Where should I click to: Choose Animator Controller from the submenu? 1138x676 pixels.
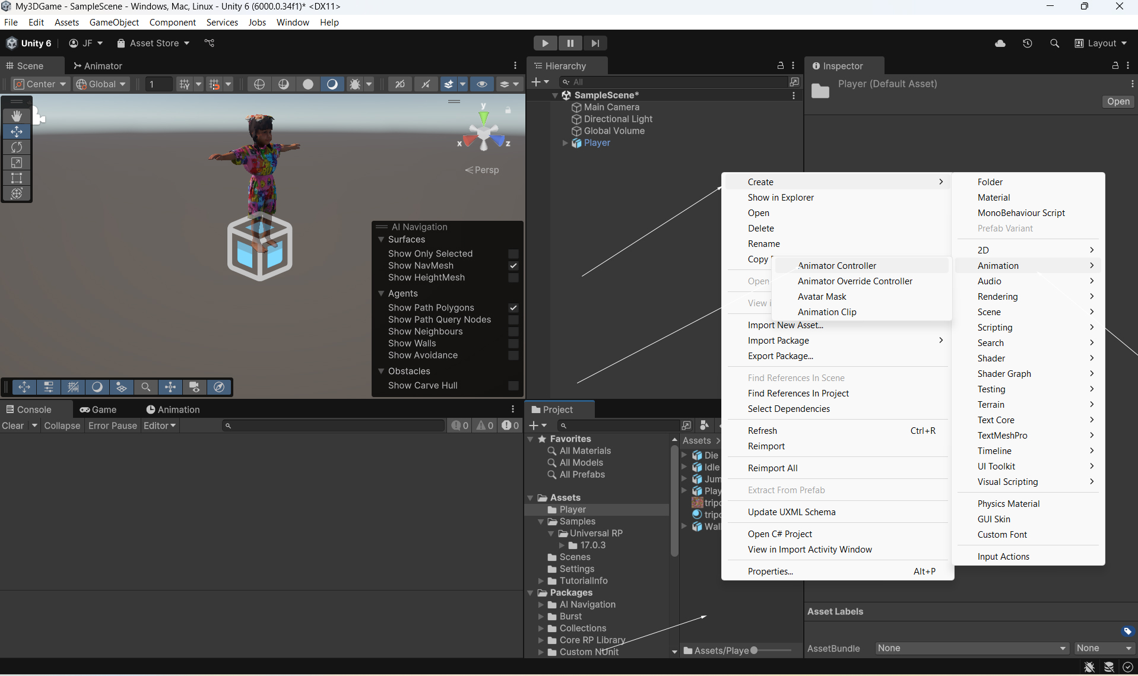[x=836, y=266]
